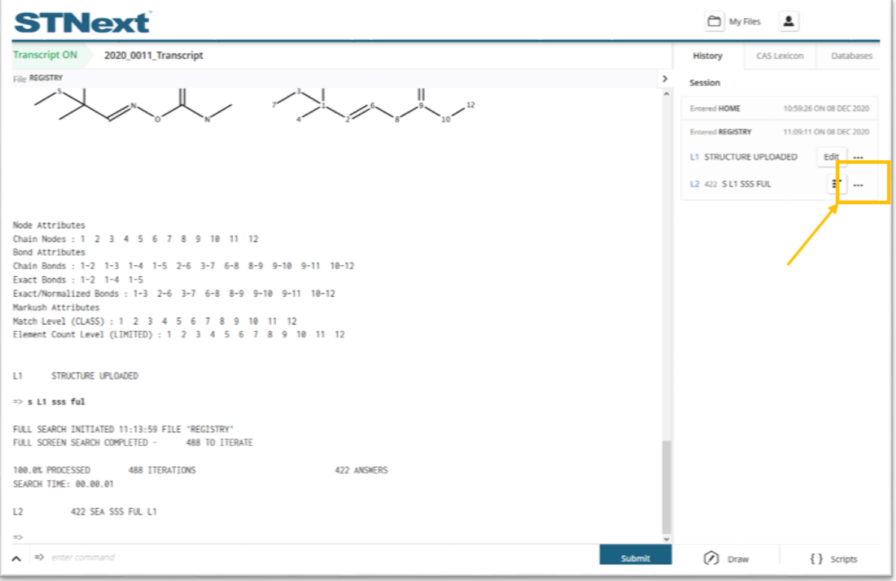
Task: Switch to the Databases tab
Action: 851,56
